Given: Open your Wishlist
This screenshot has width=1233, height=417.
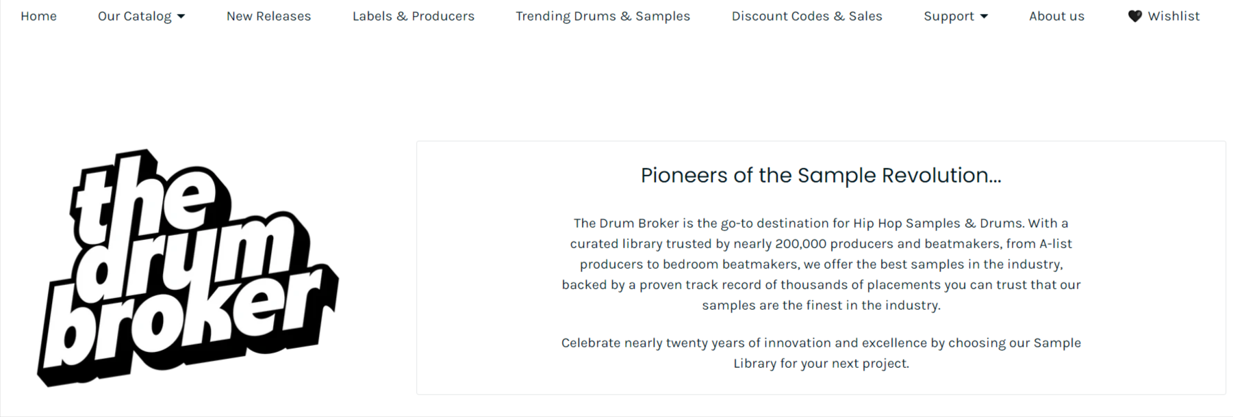Looking at the screenshot, I should pyautogui.click(x=1173, y=16).
